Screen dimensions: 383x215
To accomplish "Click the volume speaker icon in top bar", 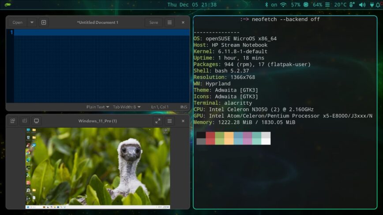I will click(x=362, y=5).
